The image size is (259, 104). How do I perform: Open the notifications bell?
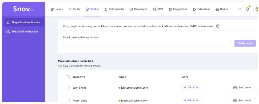click(x=248, y=9)
